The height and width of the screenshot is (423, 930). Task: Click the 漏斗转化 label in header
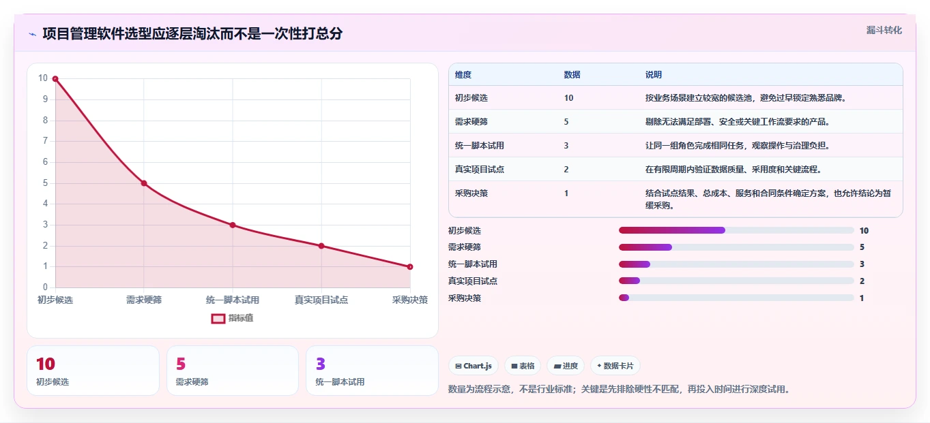click(x=884, y=30)
